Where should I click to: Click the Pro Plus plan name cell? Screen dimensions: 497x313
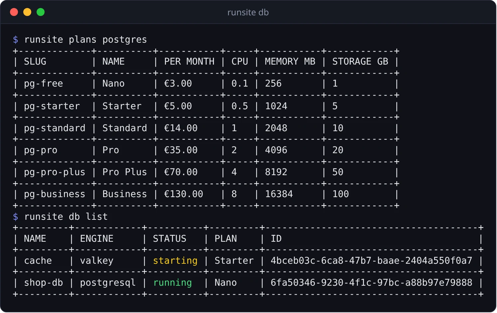pyautogui.click(x=125, y=172)
